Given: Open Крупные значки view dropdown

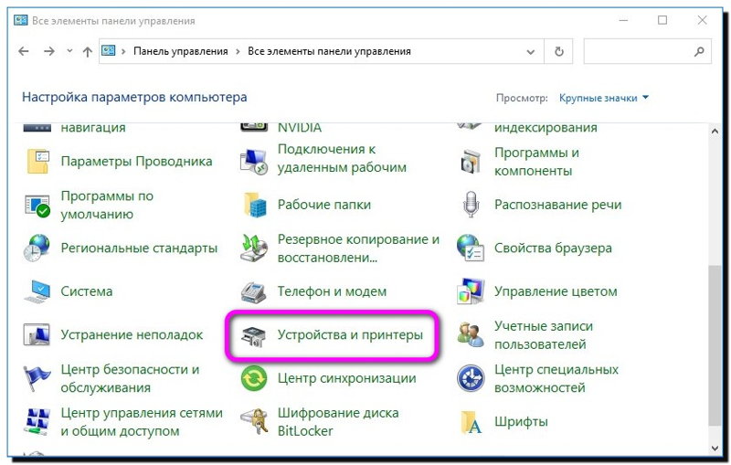Looking at the screenshot, I should (604, 98).
